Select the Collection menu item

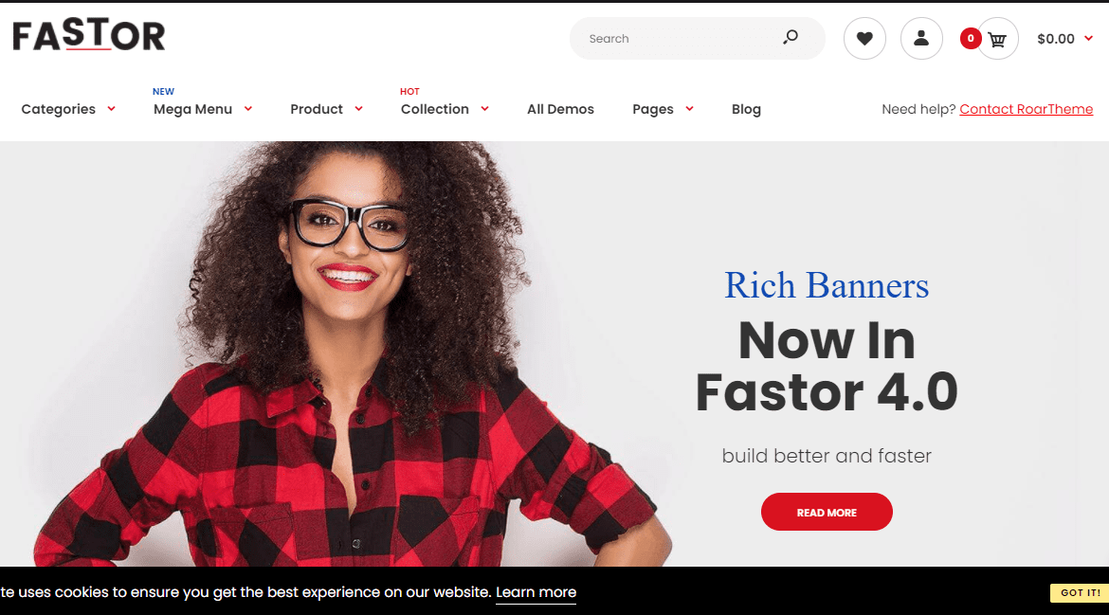click(434, 109)
